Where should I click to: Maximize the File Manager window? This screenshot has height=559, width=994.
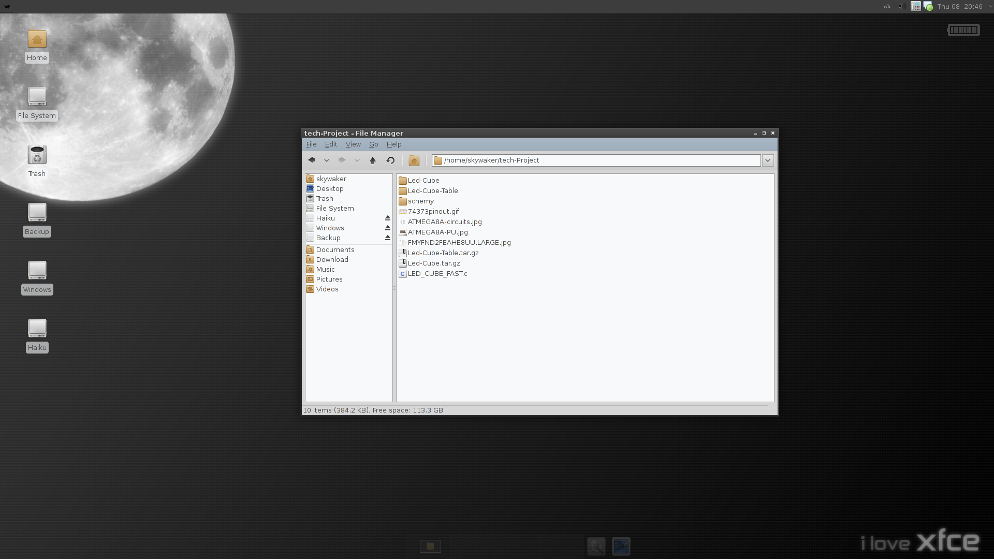pos(764,134)
